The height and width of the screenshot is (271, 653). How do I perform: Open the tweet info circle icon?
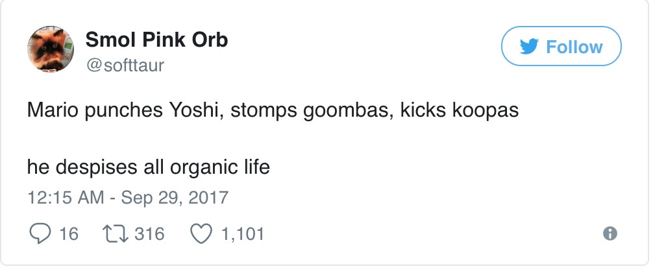610,234
